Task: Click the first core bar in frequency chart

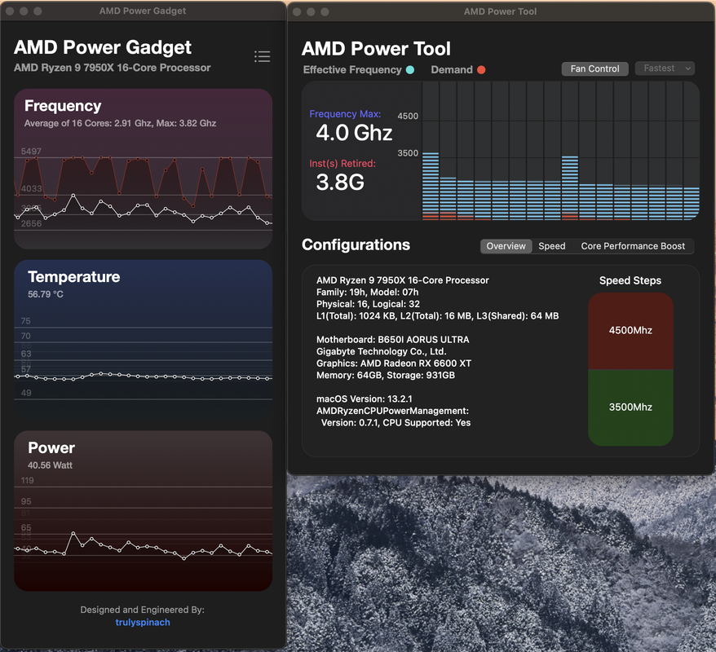Action: pos(431,186)
